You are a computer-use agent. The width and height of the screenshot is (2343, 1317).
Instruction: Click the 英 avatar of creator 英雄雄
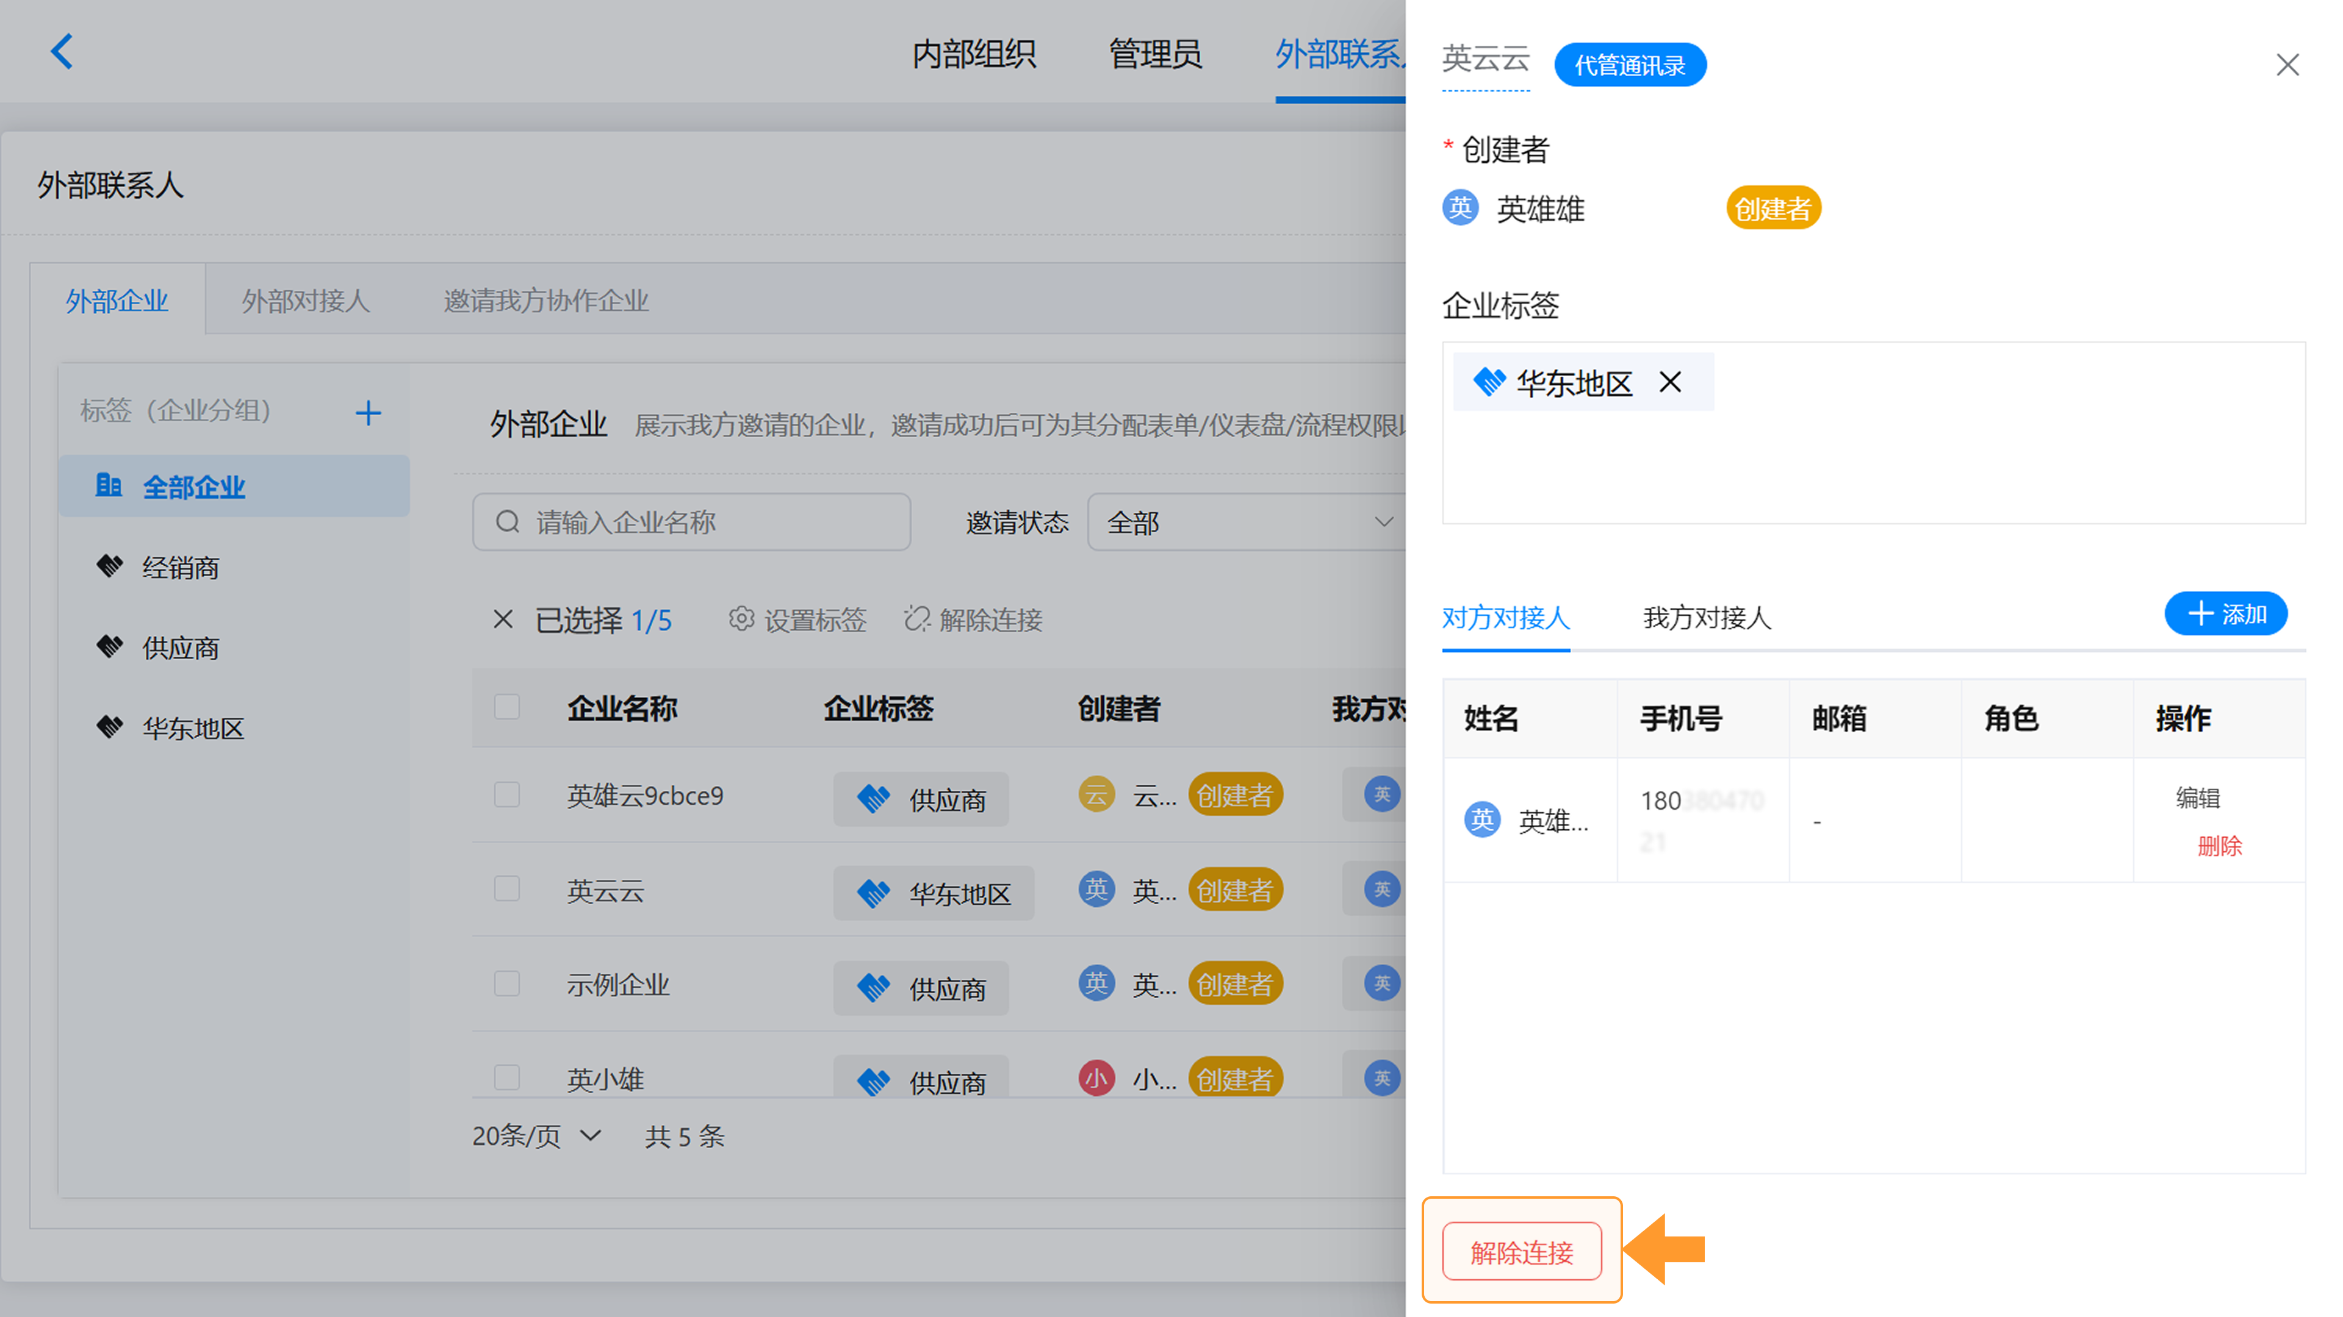click(x=1461, y=208)
